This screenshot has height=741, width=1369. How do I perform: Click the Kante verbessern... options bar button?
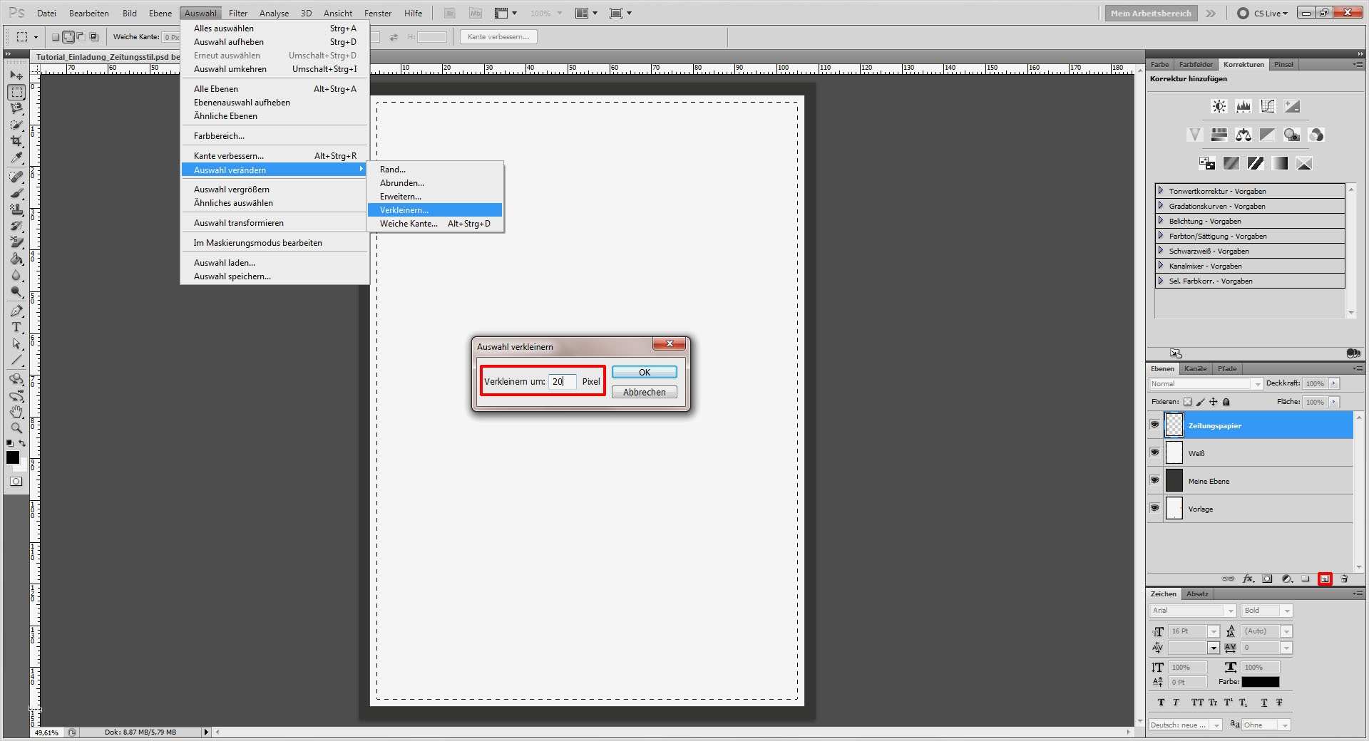498,37
